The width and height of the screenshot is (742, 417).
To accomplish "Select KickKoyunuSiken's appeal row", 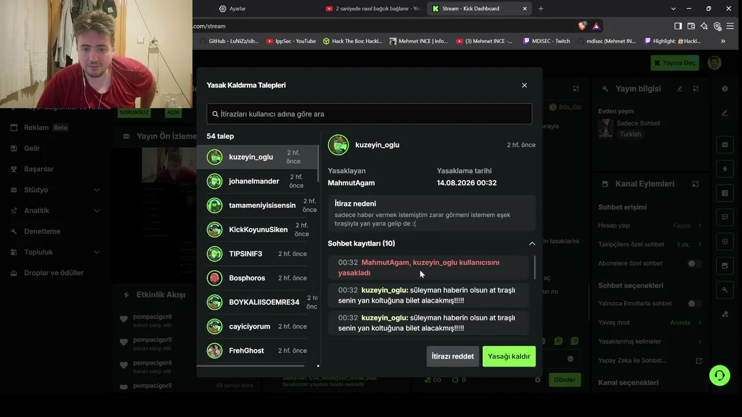I will [257, 229].
